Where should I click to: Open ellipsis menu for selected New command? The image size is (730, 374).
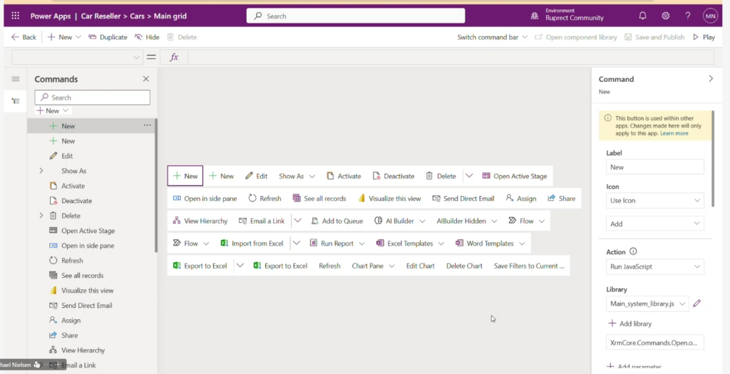click(x=148, y=125)
